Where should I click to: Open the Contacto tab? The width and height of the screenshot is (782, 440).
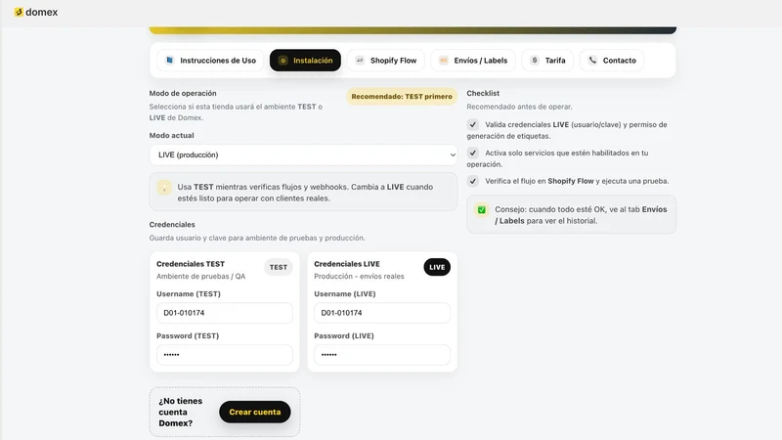(612, 61)
